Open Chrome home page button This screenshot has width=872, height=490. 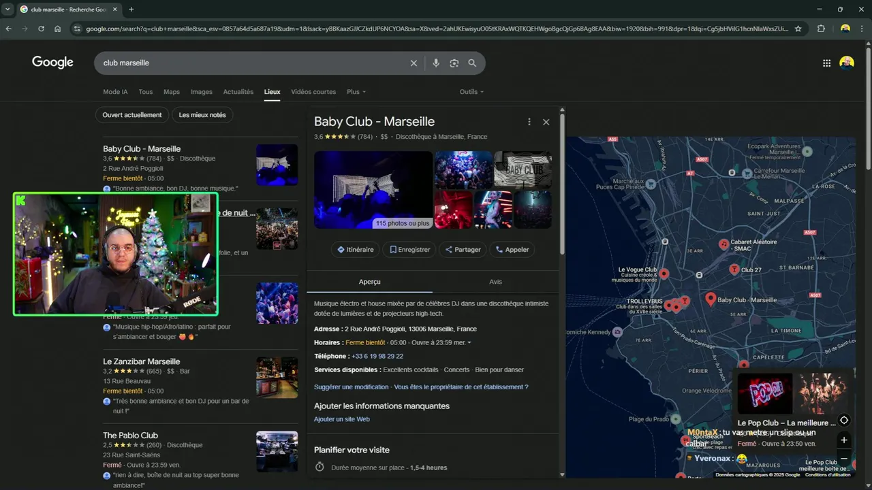point(57,29)
